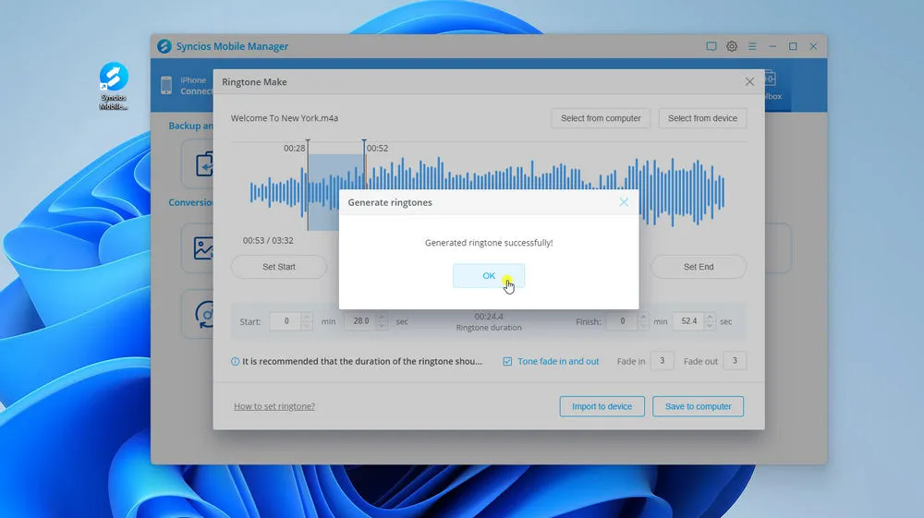Click the feedback message icon in title bar

(x=711, y=46)
